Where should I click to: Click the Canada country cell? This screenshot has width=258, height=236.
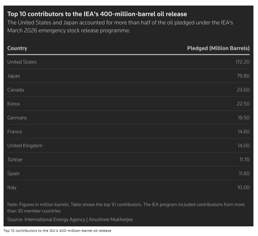point(16,90)
